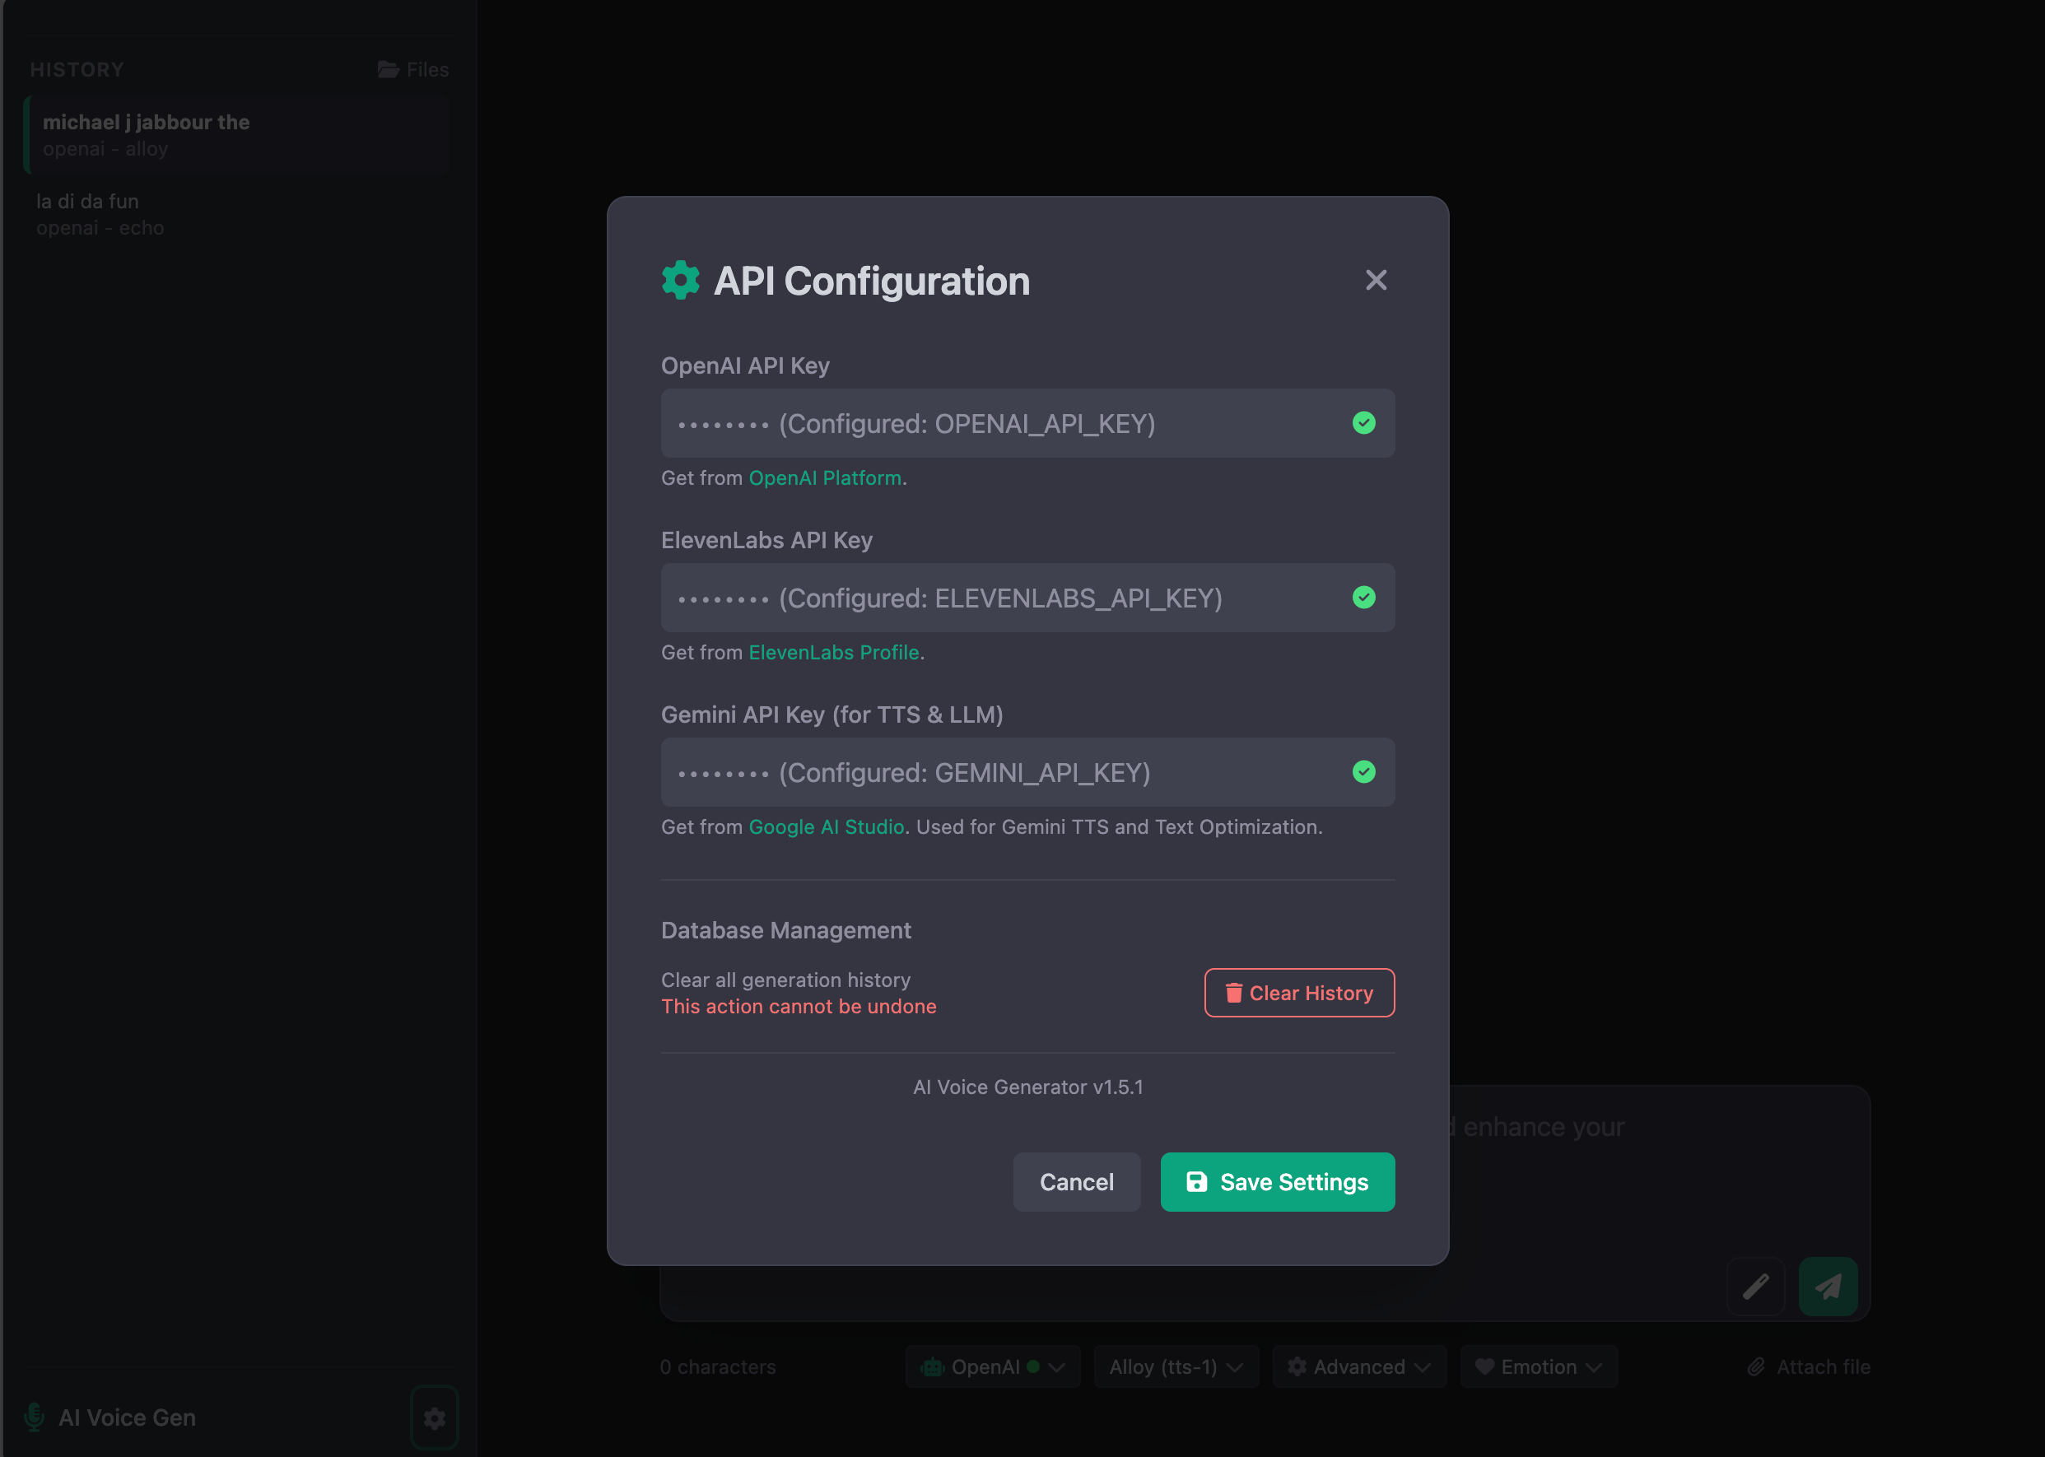This screenshot has width=2045, height=1457.
Task: Click the green checkmark beside OpenAI key
Action: click(1363, 422)
